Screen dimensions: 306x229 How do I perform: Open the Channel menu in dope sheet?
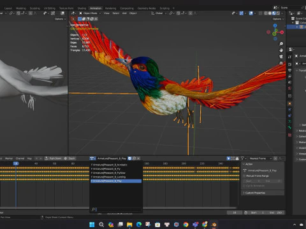tap(20, 158)
